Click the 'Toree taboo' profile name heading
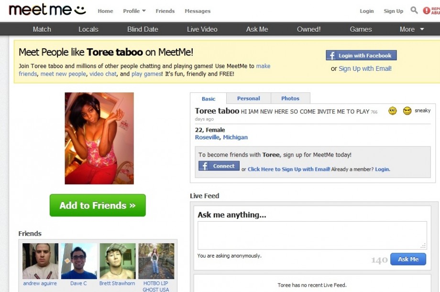The image size is (440, 292). click(x=217, y=111)
